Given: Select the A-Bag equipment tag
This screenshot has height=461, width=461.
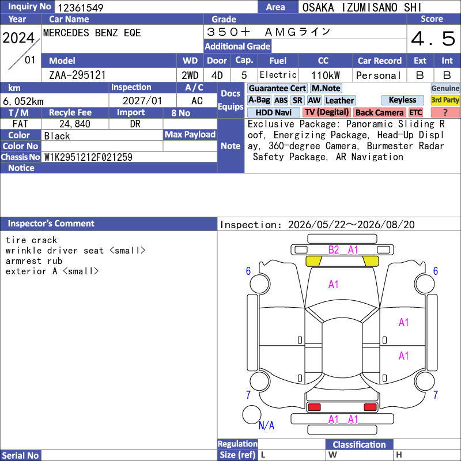Looking at the screenshot, I should pos(259,100).
